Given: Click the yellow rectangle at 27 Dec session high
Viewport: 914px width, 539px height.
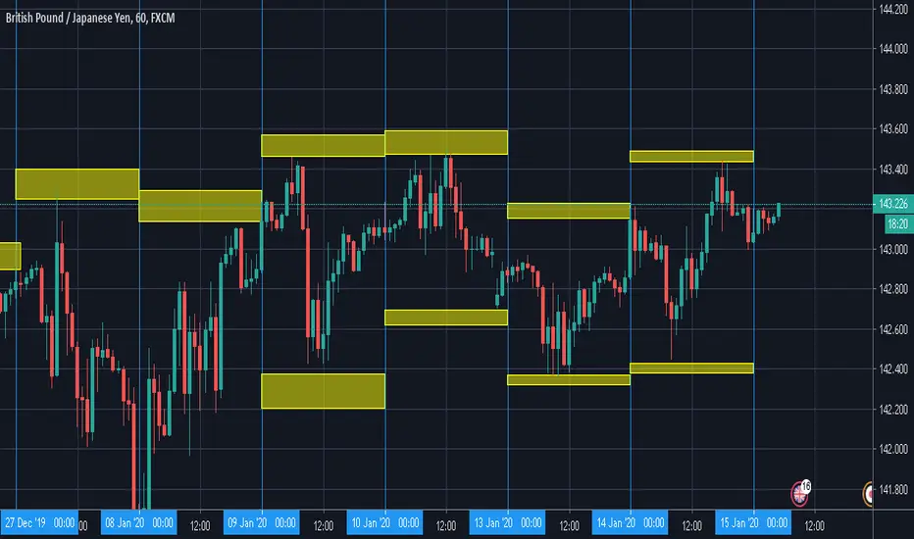Looking at the screenshot, I should (76, 184).
